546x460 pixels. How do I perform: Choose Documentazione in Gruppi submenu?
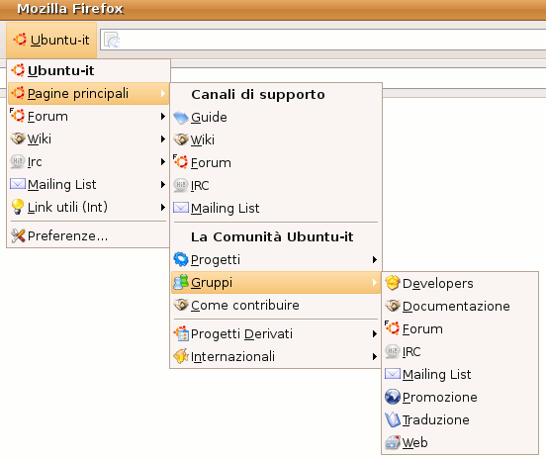[460, 306]
